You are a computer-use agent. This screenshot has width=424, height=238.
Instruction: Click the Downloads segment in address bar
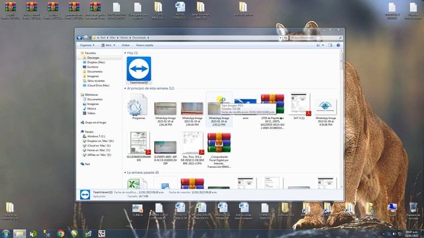coord(139,38)
